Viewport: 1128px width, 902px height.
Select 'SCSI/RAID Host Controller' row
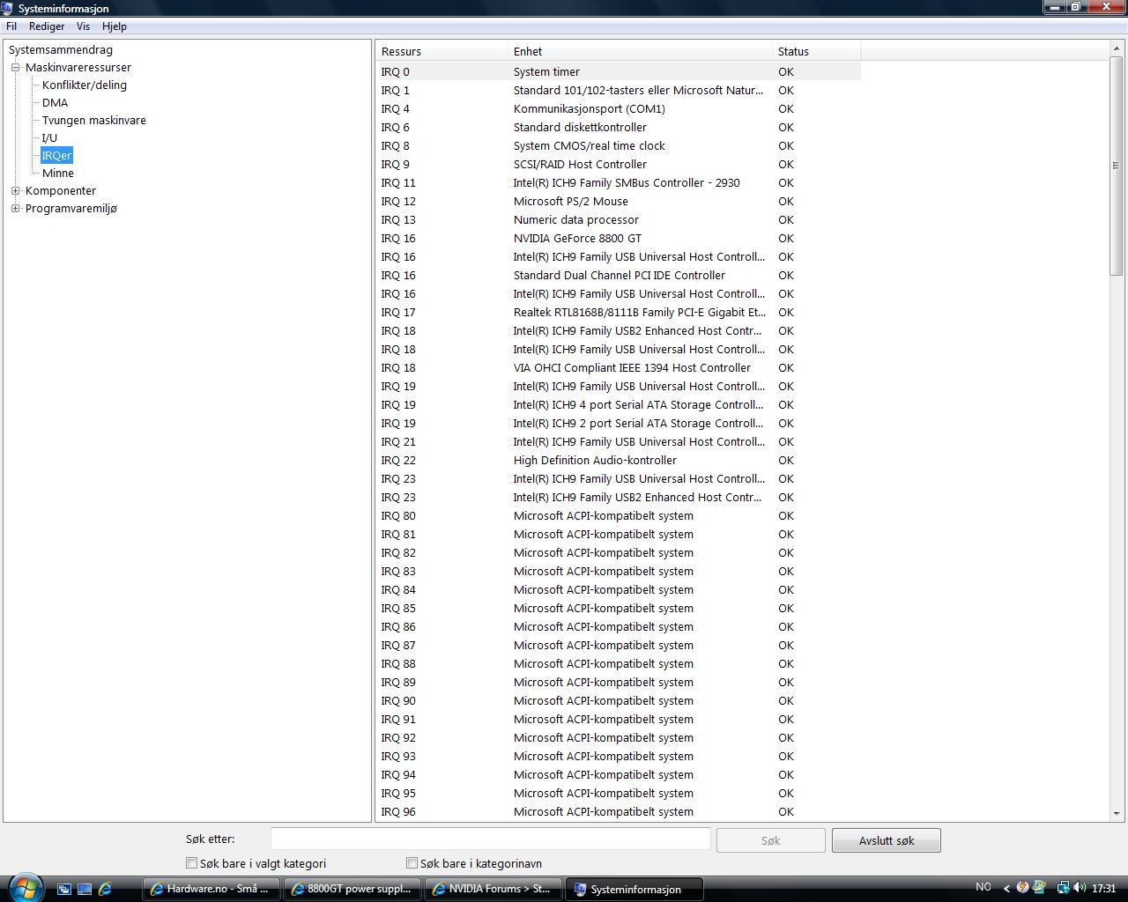pyautogui.click(x=619, y=164)
